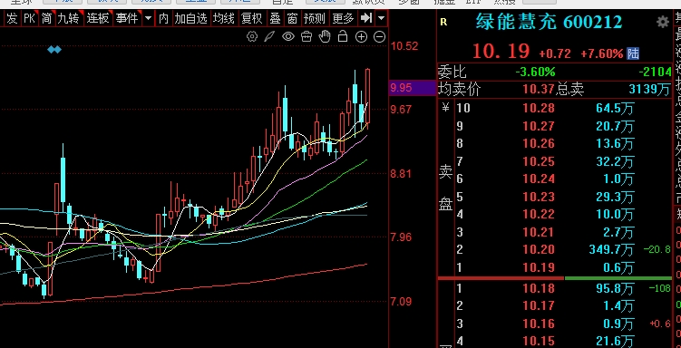Expand dropdown arrow after 事件
The image size is (681, 348).
148,19
